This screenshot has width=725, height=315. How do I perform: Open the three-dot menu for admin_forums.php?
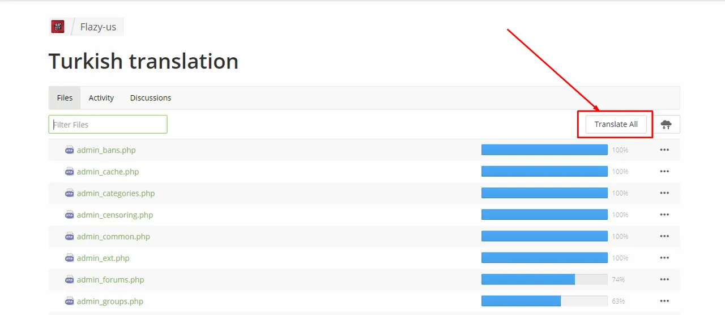pos(664,279)
